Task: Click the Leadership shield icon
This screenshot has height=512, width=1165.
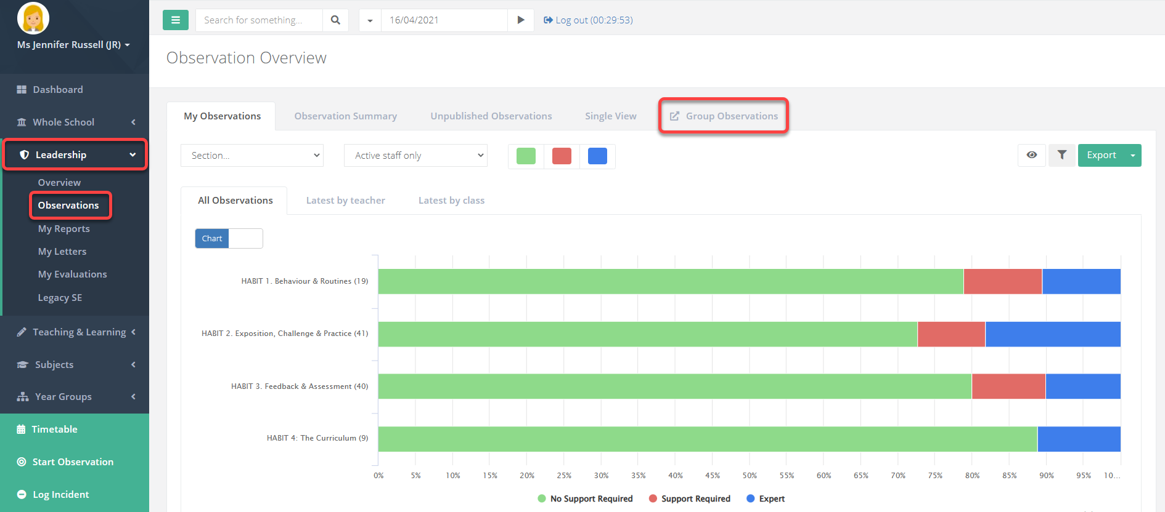Action: (x=25, y=154)
